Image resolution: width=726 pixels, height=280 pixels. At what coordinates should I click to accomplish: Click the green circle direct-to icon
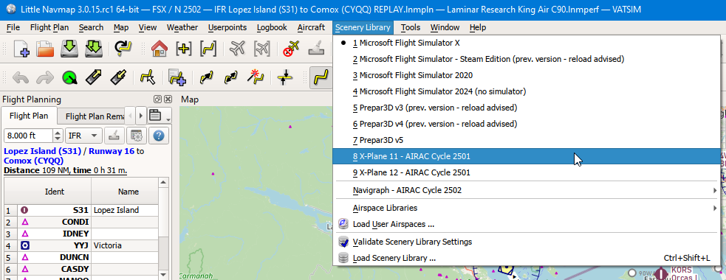coord(69,77)
